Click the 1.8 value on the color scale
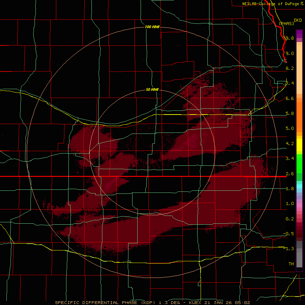Viewport: 305px width, 305px height. point(290,189)
